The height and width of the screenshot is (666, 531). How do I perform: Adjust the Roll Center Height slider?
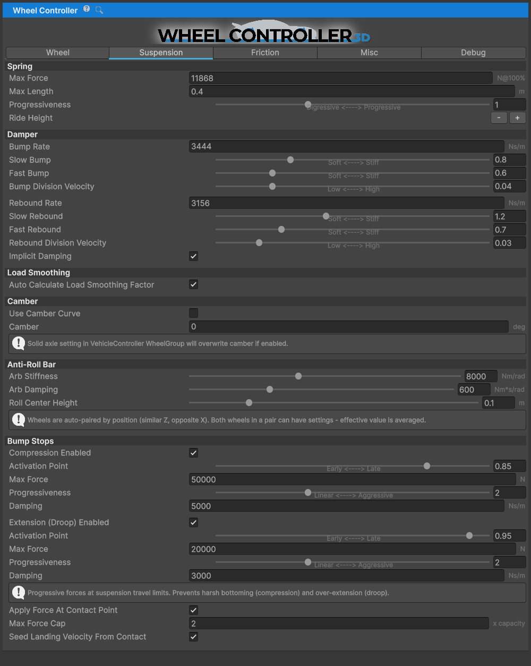click(x=333, y=402)
